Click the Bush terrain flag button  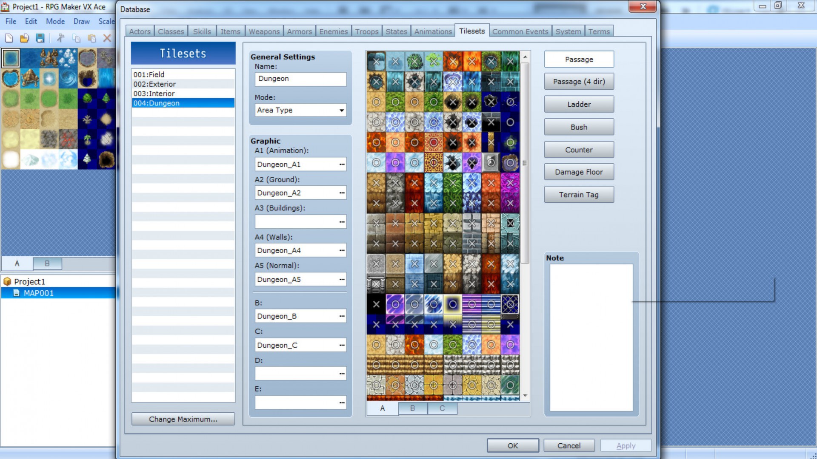click(579, 127)
